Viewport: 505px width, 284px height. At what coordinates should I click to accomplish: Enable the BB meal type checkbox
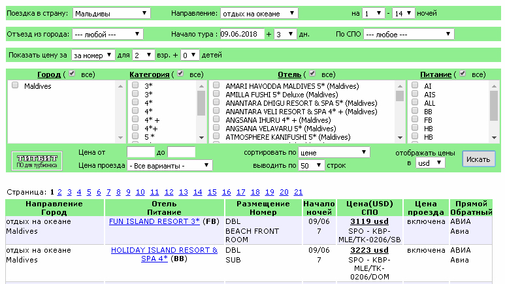tap(415, 112)
